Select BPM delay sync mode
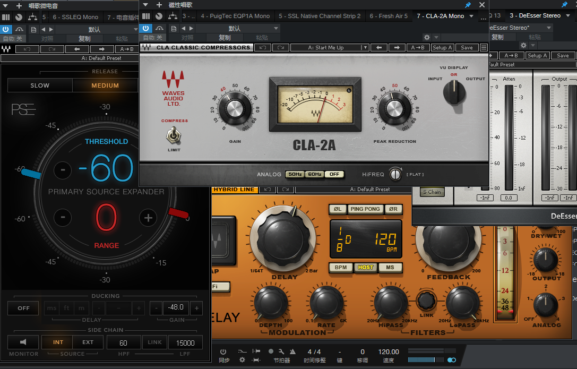Image resolution: width=577 pixels, height=369 pixels. [x=341, y=268]
